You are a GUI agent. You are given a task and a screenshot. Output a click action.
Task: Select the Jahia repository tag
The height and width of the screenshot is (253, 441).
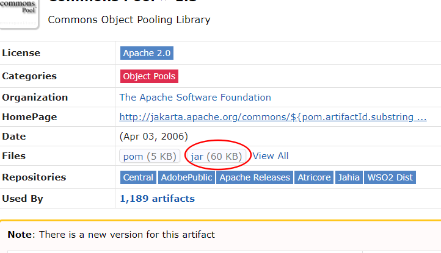tap(349, 177)
